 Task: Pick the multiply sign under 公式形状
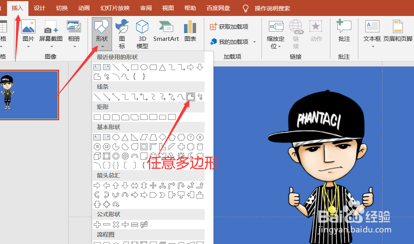116,225
